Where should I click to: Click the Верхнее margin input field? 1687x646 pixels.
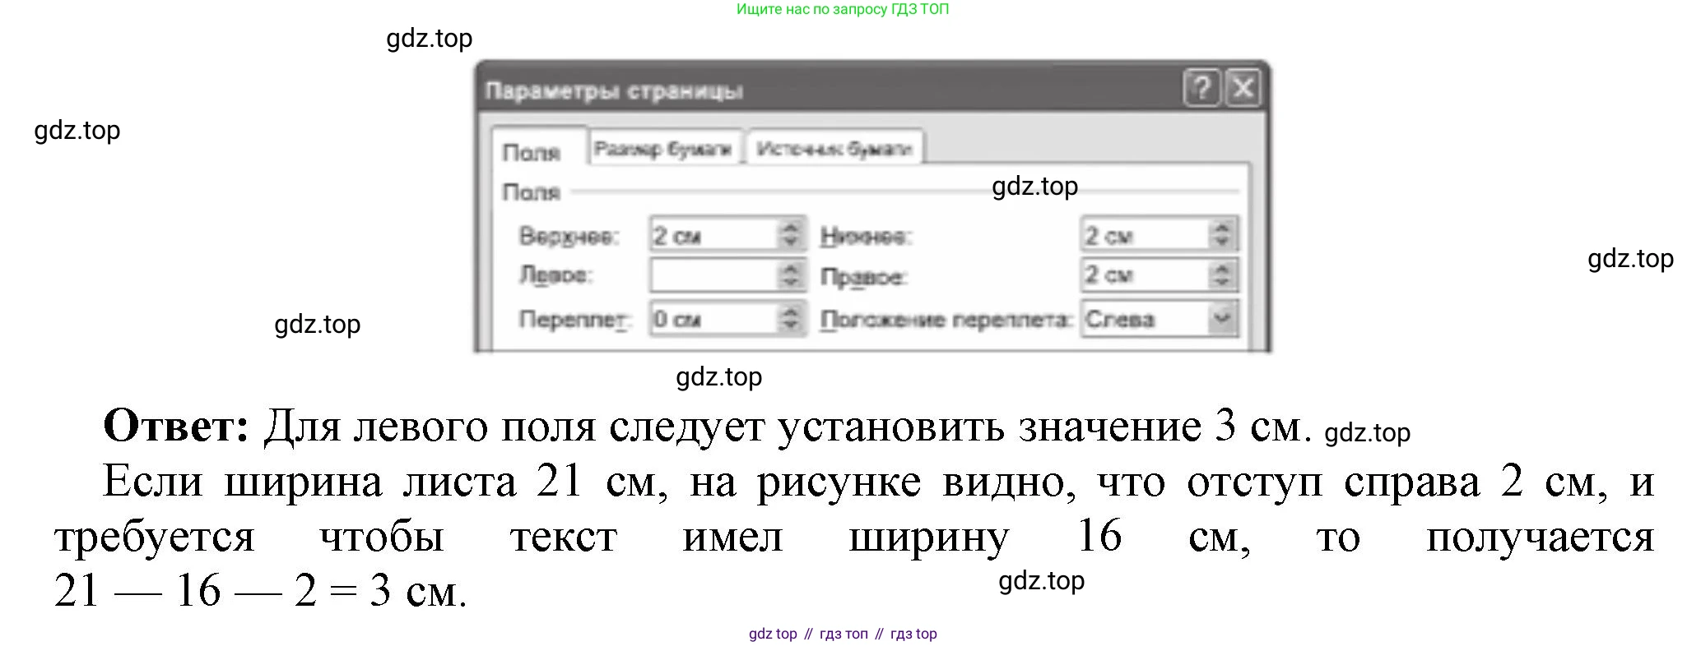click(x=713, y=236)
